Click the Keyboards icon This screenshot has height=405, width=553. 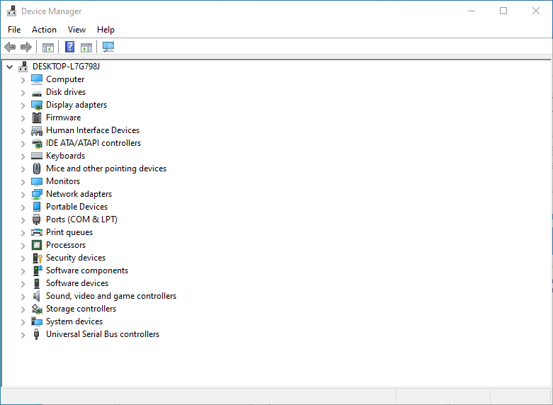coord(37,156)
